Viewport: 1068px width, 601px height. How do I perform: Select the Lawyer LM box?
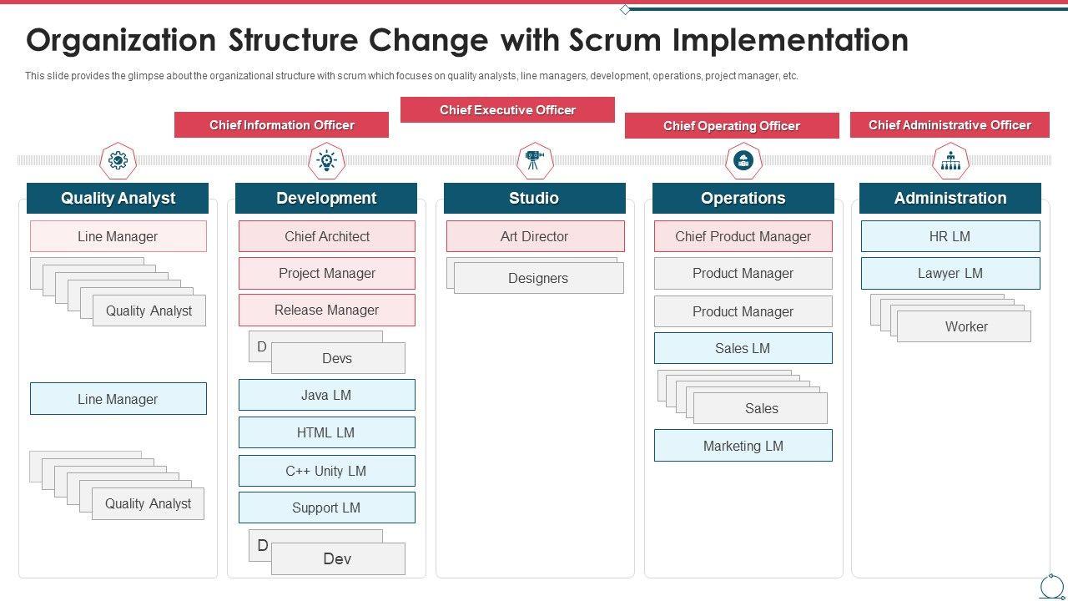tap(950, 273)
